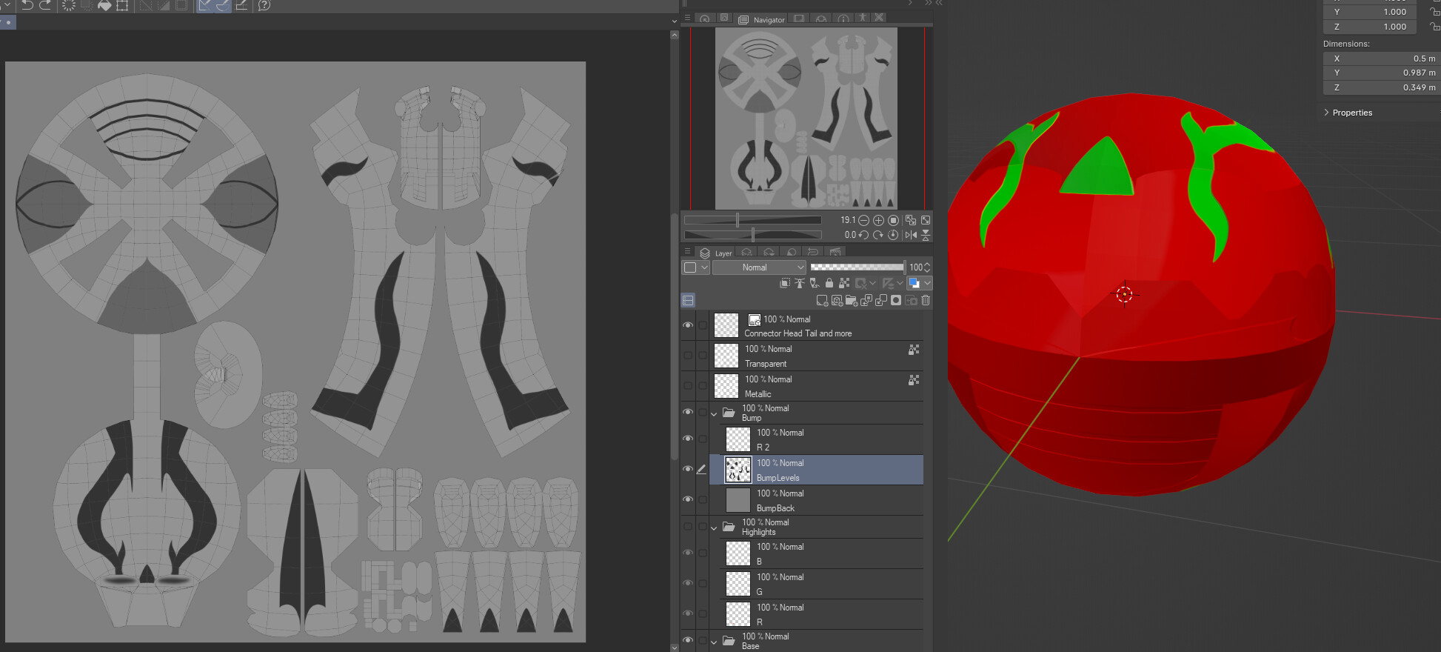Image resolution: width=1441 pixels, height=652 pixels.
Task: Create a new layer folder
Action: (x=852, y=300)
